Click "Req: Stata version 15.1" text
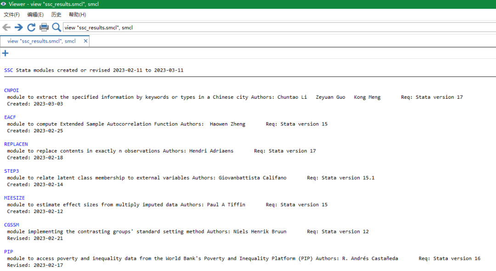Screen dimensions: 496x271 (341, 178)
